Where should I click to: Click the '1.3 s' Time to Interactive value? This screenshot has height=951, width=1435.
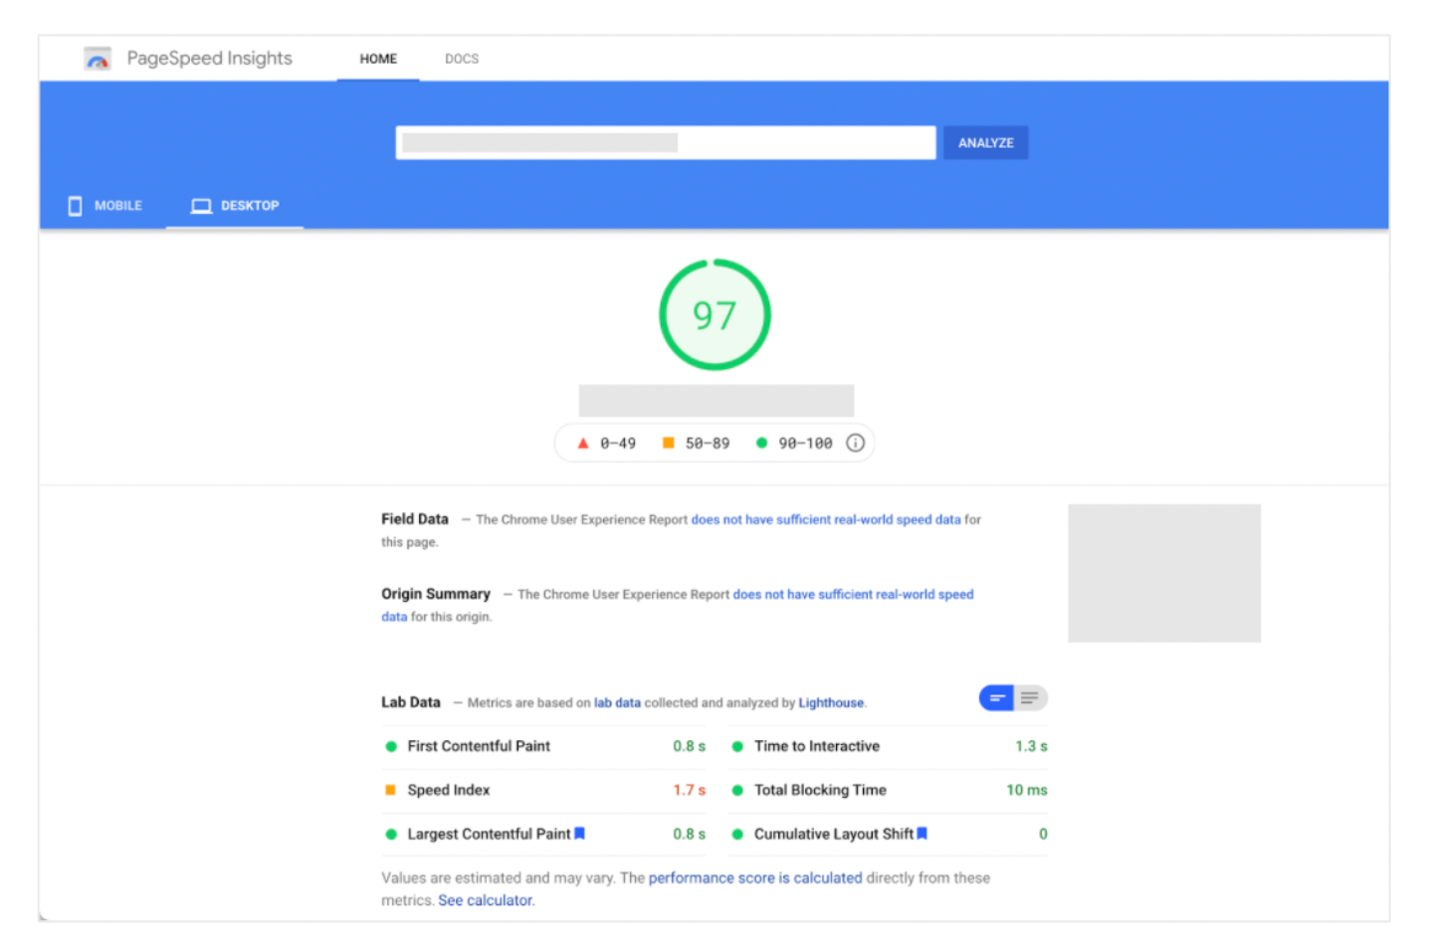pyautogui.click(x=1031, y=746)
